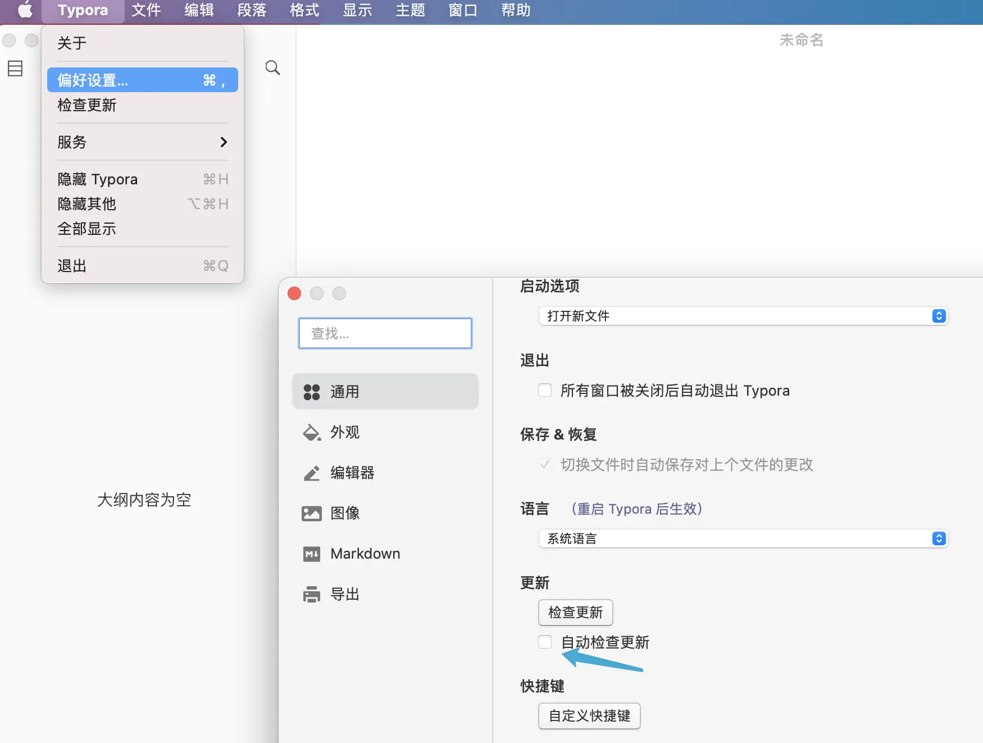The height and width of the screenshot is (743, 983).
Task: Select the 导出 preferences tab
Action: click(385, 594)
